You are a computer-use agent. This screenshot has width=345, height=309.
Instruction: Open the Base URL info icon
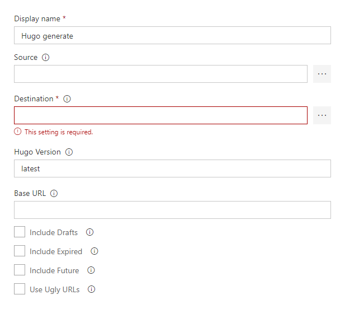click(x=54, y=193)
